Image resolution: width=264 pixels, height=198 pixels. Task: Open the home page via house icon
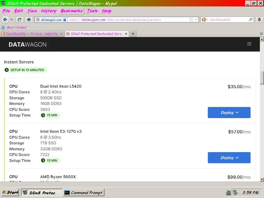coord(29,20)
